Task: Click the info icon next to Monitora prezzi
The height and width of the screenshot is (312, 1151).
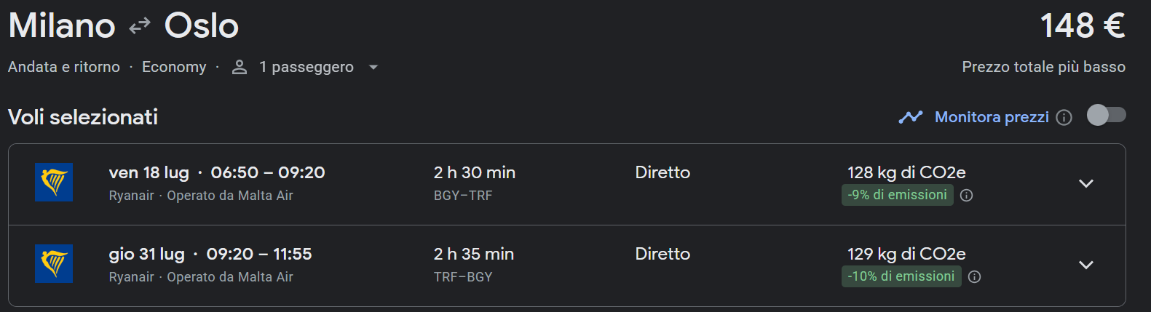Action: (x=1064, y=118)
